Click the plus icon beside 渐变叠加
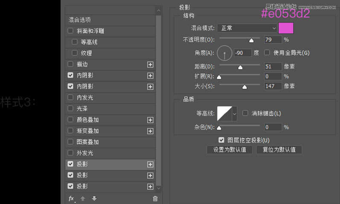340x204 pixels. point(150,131)
